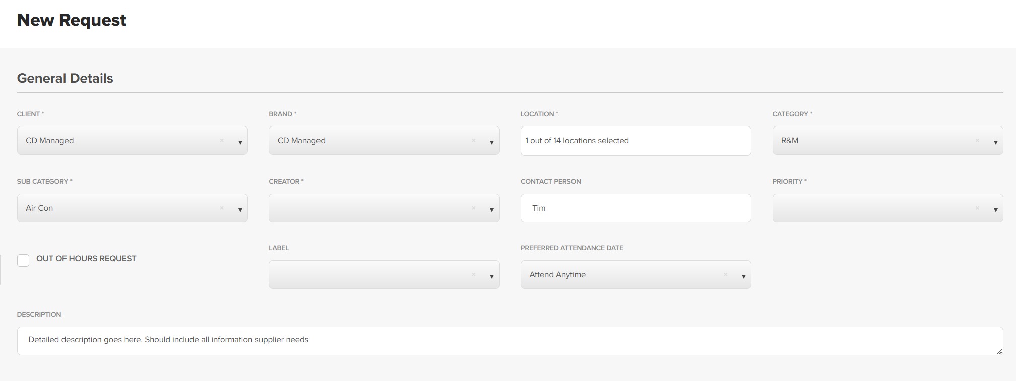Enable the Out of Hours Request checkbox
The height and width of the screenshot is (381, 1016).
tap(23, 260)
